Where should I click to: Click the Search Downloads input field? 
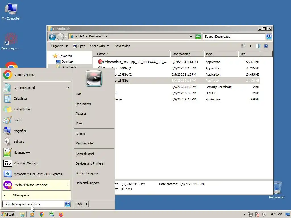coord(234,37)
